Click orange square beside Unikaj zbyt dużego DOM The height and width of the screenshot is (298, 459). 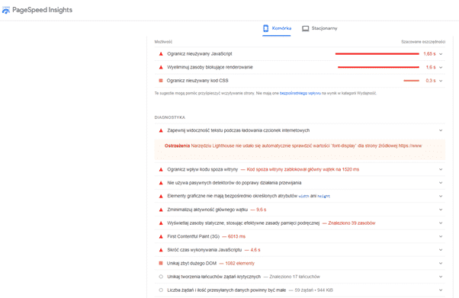[x=161, y=263]
